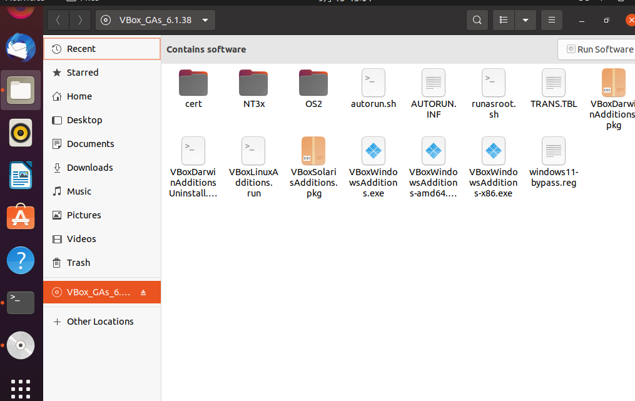
Task: Open the hamburger menu
Action: pyautogui.click(x=551, y=19)
